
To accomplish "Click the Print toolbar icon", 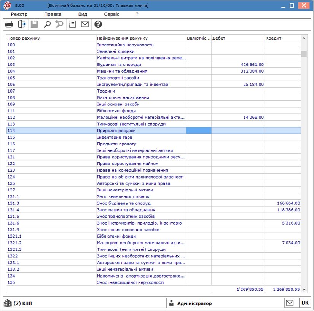I will click(9, 24).
